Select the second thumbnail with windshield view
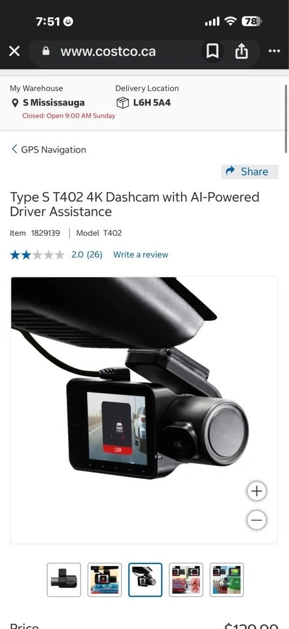Screen dimensions: 289x629 point(105,580)
